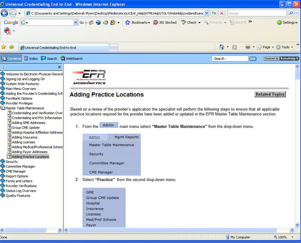Open a new blank browser tab
The image size is (301, 243).
point(113,48)
